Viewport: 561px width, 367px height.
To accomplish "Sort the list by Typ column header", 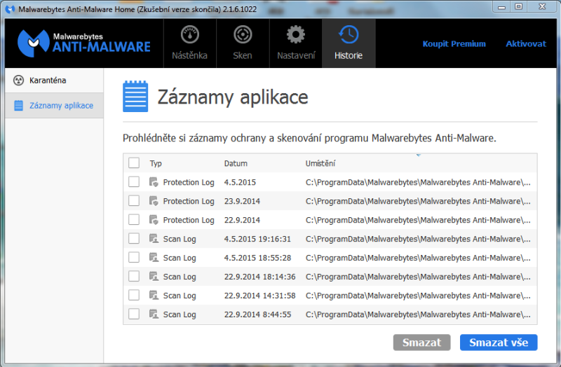I will click(x=156, y=163).
